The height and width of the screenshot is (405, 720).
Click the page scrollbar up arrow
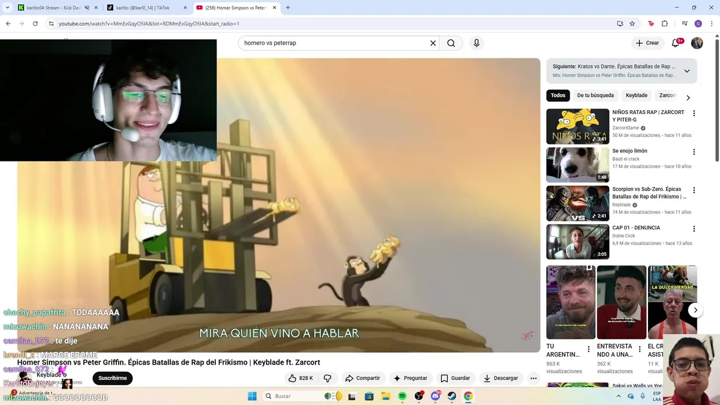point(717,37)
